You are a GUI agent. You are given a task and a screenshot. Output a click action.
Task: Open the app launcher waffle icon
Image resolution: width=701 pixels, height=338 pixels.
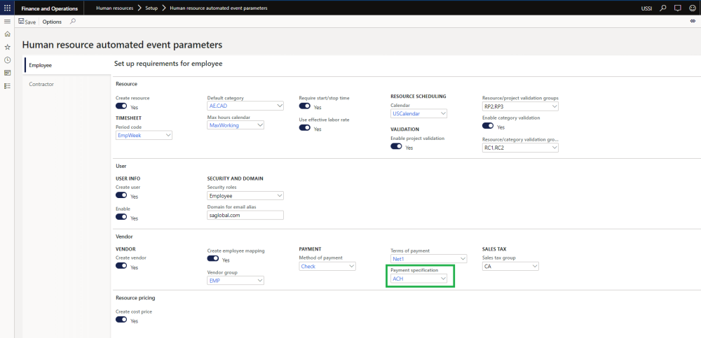(7, 8)
